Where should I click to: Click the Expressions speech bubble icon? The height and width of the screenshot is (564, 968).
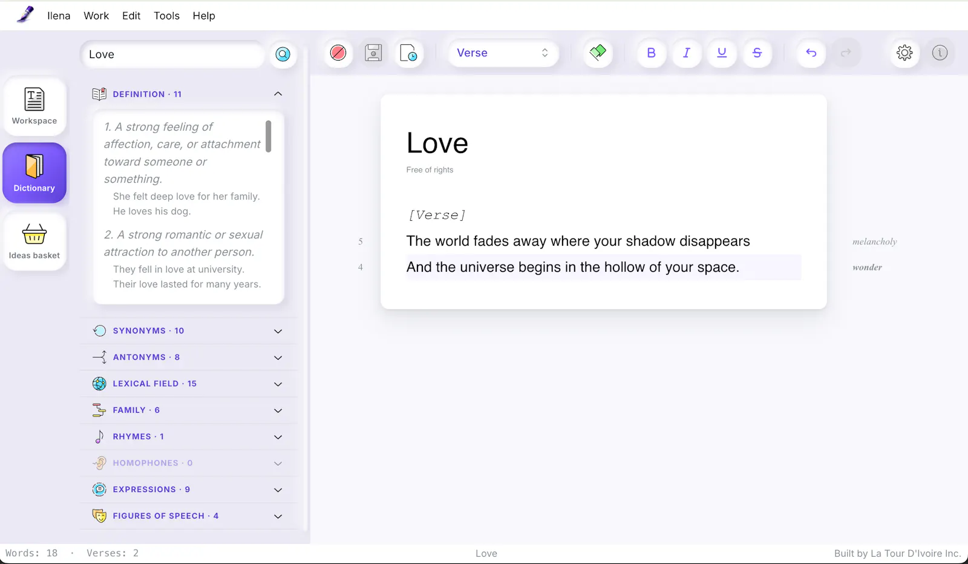99,490
